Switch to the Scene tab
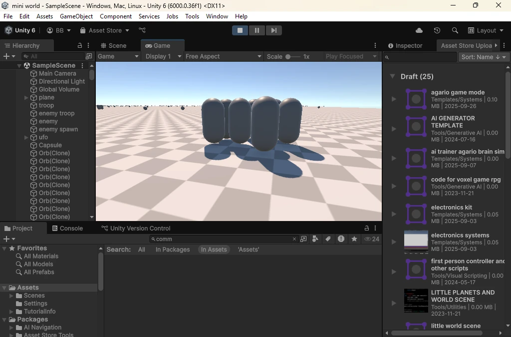This screenshot has width=511, height=337. pos(113,45)
